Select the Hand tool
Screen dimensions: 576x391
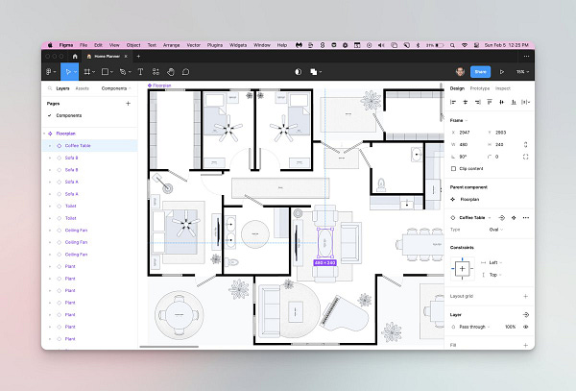coord(171,72)
